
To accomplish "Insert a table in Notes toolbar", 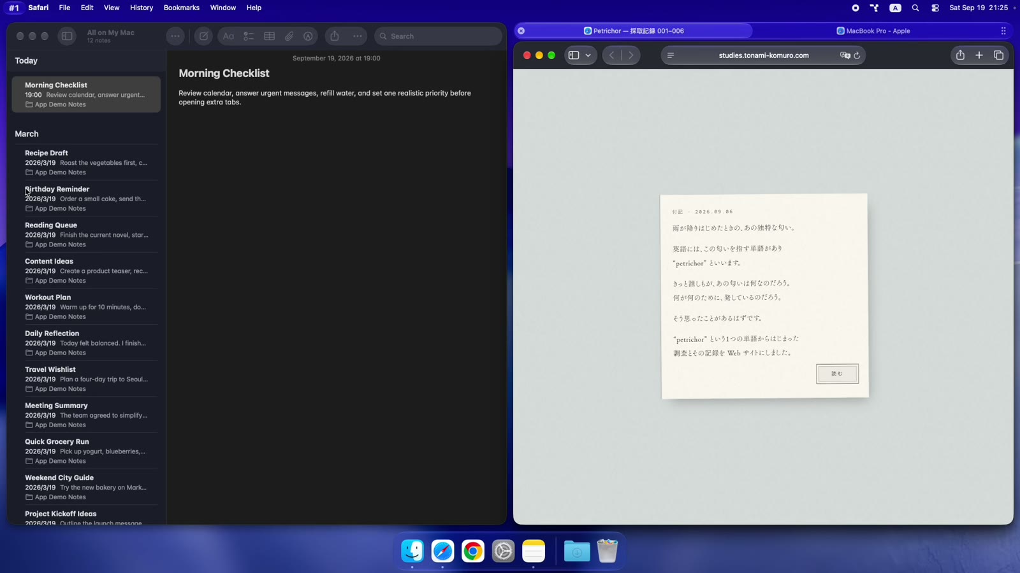I will tap(270, 36).
